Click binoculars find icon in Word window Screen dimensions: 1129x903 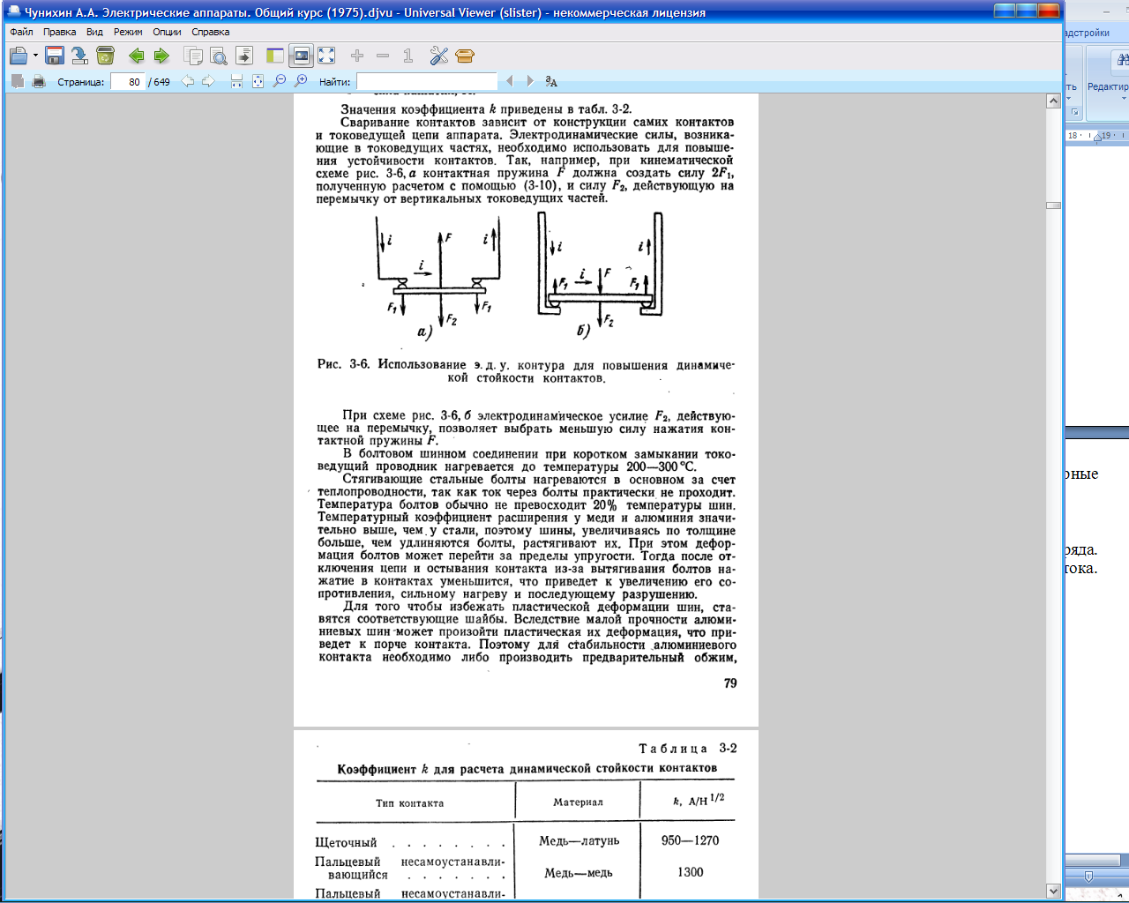[1122, 60]
